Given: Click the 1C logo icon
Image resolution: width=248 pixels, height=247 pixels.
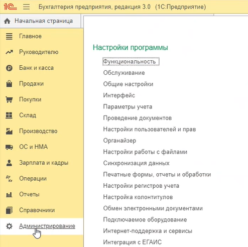Looking at the screenshot, I should coord(10,7).
